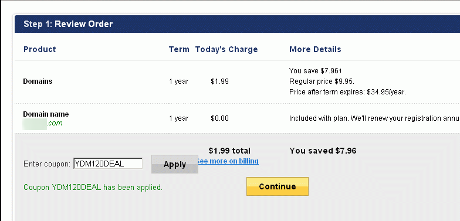The image size is (460, 221).
Task: Click the yellow Continue button
Action: pos(277,186)
